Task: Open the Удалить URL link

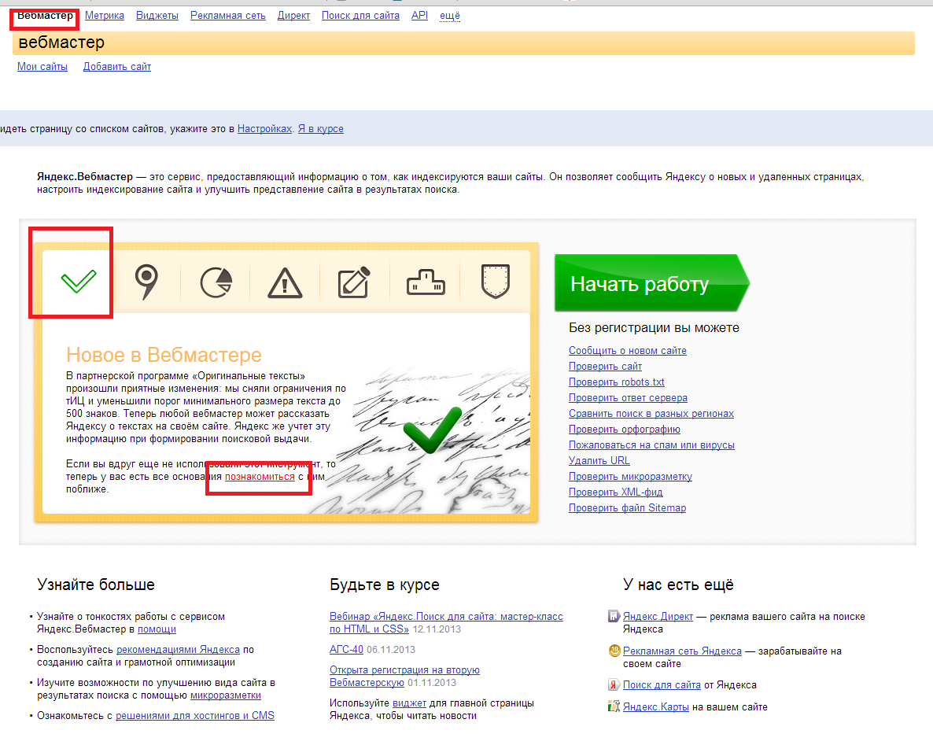Action: tap(599, 460)
